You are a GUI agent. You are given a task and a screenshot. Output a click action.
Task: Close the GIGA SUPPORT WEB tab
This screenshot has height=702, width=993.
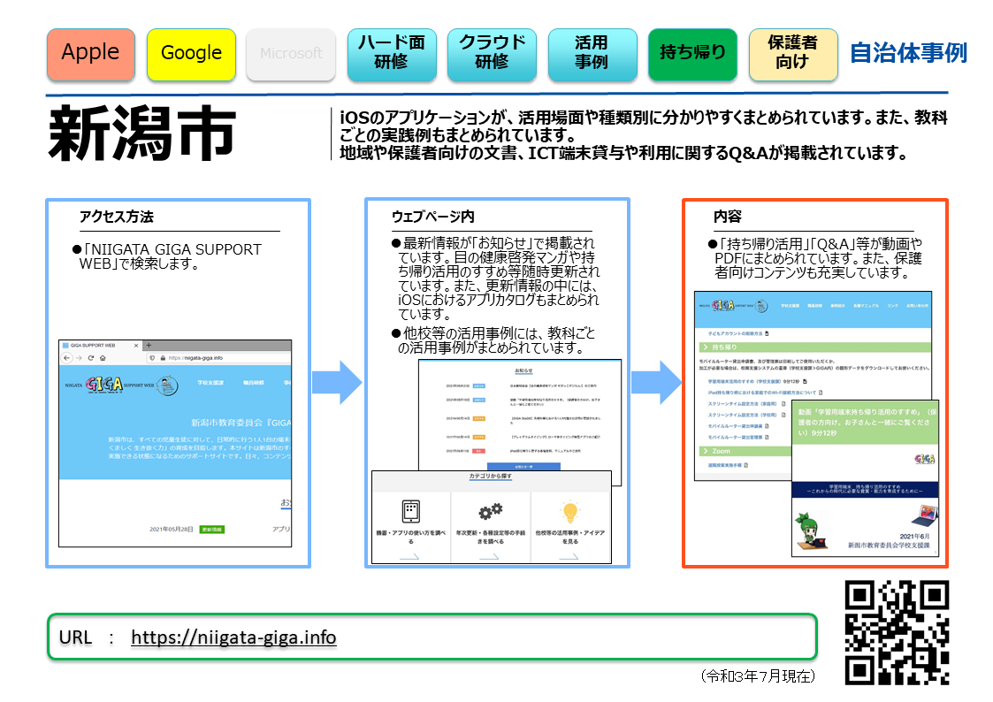pos(135,346)
